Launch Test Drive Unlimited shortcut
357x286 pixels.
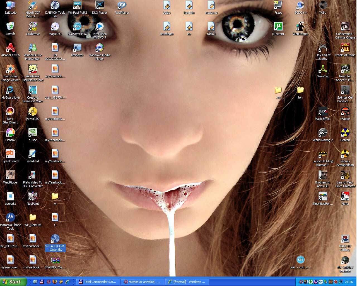tap(345, 179)
